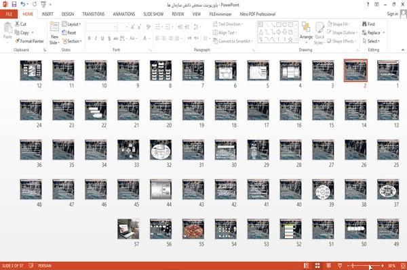Click 'SLIDE 2 OF 57' status text
Viewport: 407px width, 270px height.
coord(12,265)
